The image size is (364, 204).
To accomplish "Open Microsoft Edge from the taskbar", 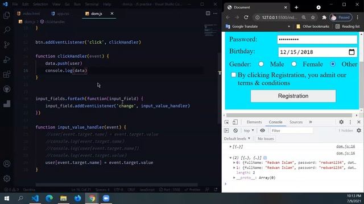I will click(49, 198).
